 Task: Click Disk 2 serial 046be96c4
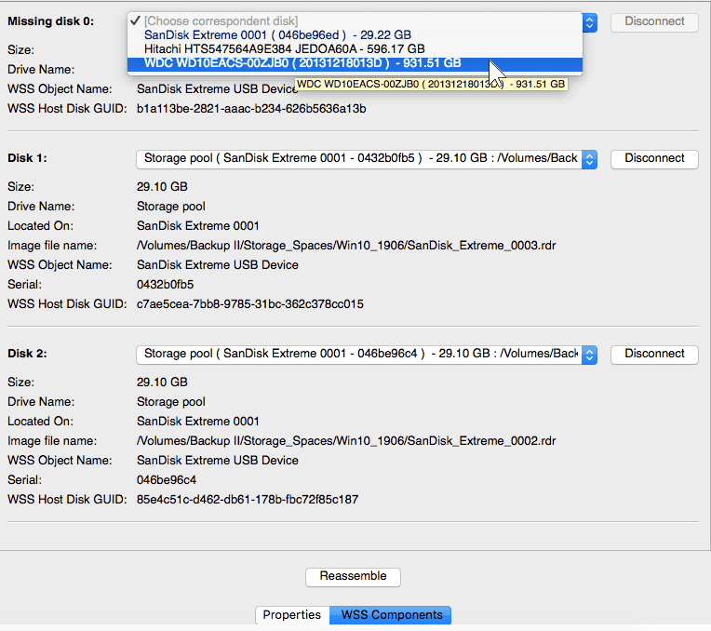167,480
